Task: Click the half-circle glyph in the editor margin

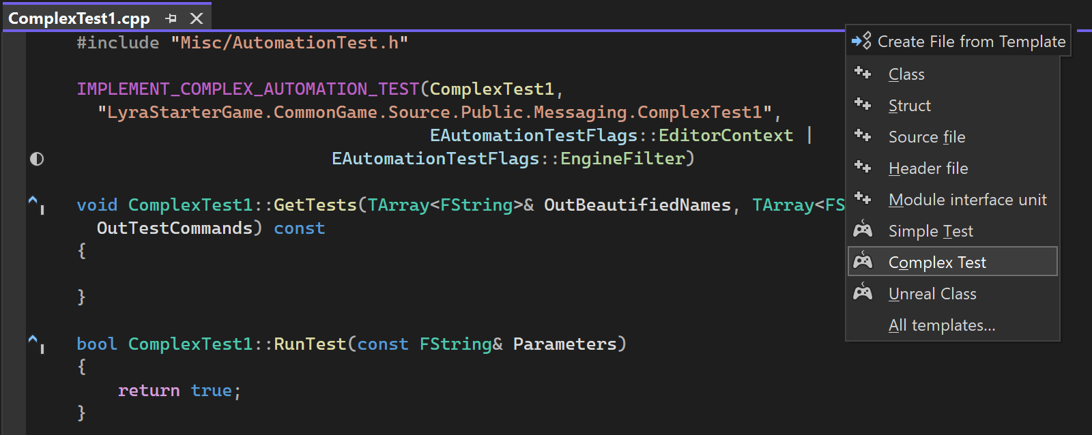Action: tap(37, 159)
